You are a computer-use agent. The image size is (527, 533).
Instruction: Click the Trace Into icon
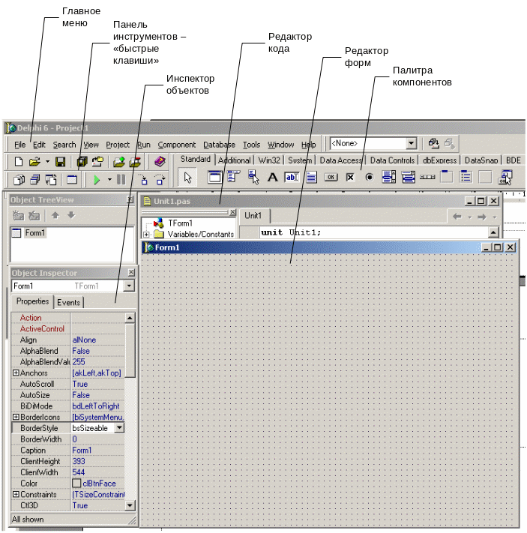click(x=143, y=179)
